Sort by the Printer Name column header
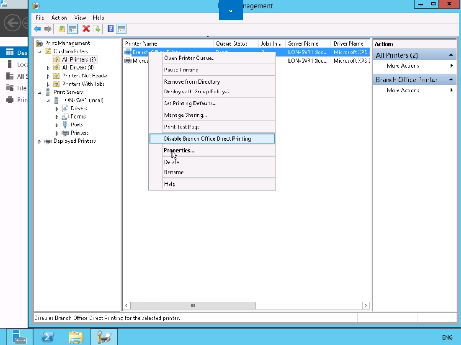This screenshot has width=461, height=345. (168, 43)
